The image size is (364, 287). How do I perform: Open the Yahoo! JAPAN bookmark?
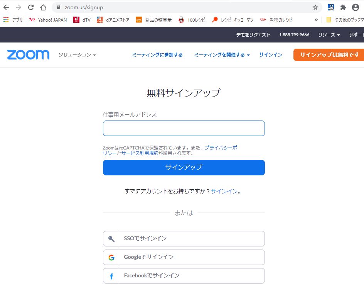pyautogui.click(x=48, y=20)
